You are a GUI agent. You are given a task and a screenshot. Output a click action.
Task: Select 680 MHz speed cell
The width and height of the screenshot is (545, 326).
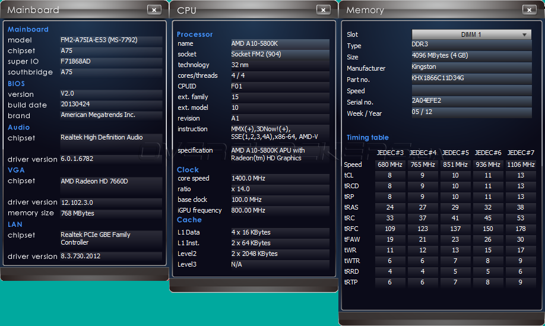[x=390, y=164]
